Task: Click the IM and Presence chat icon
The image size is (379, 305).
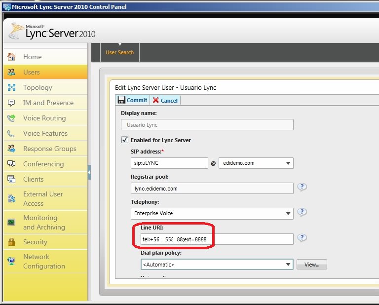Action: [x=11, y=103]
